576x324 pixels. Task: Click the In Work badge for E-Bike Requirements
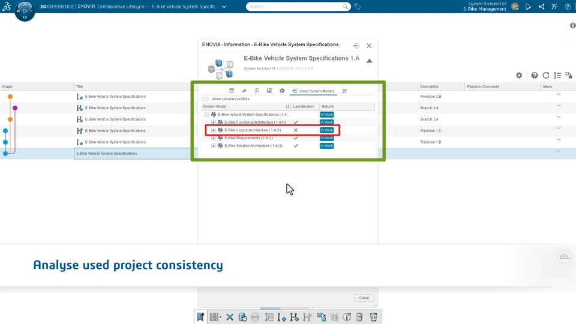pos(326,138)
